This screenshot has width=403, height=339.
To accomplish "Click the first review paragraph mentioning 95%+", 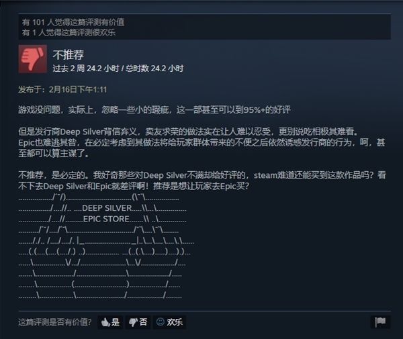I will (154, 110).
